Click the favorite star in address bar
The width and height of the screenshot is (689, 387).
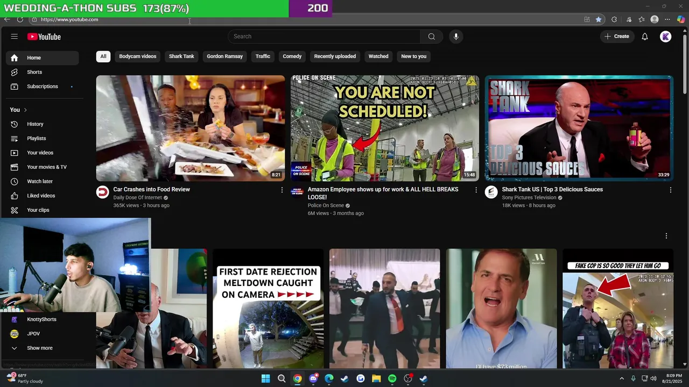click(x=599, y=19)
